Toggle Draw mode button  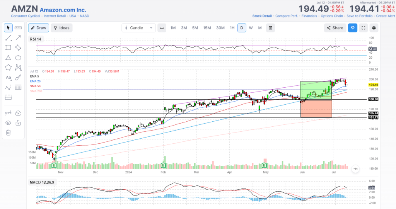[38, 28]
